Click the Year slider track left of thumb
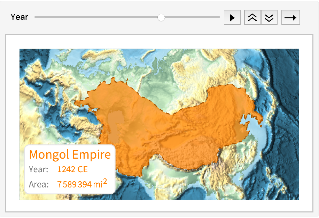Image resolution: width=319 pixels, height=218 pixels. click(x=98, y=17)
